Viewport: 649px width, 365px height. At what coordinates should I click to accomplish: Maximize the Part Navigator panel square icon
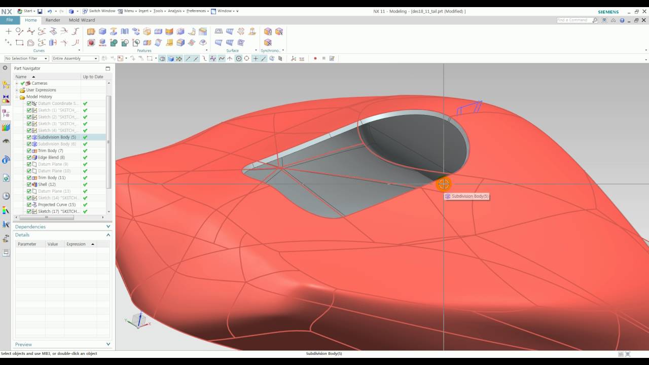pos(107,68)
